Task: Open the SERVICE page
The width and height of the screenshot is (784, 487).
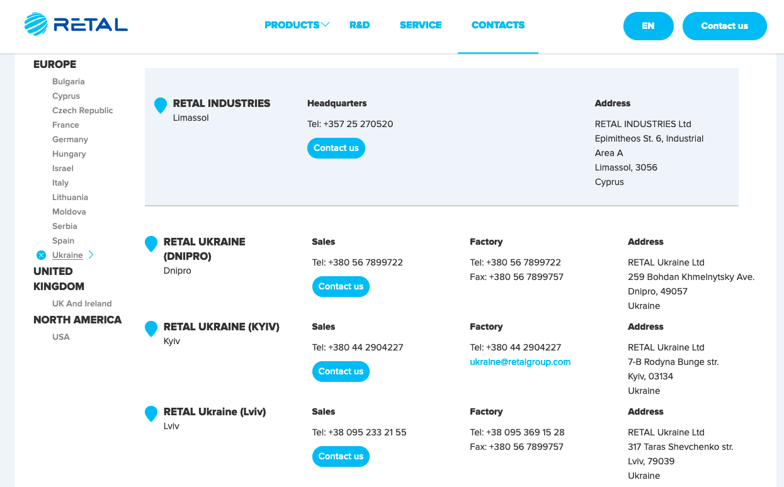Action: pos(421,25)
